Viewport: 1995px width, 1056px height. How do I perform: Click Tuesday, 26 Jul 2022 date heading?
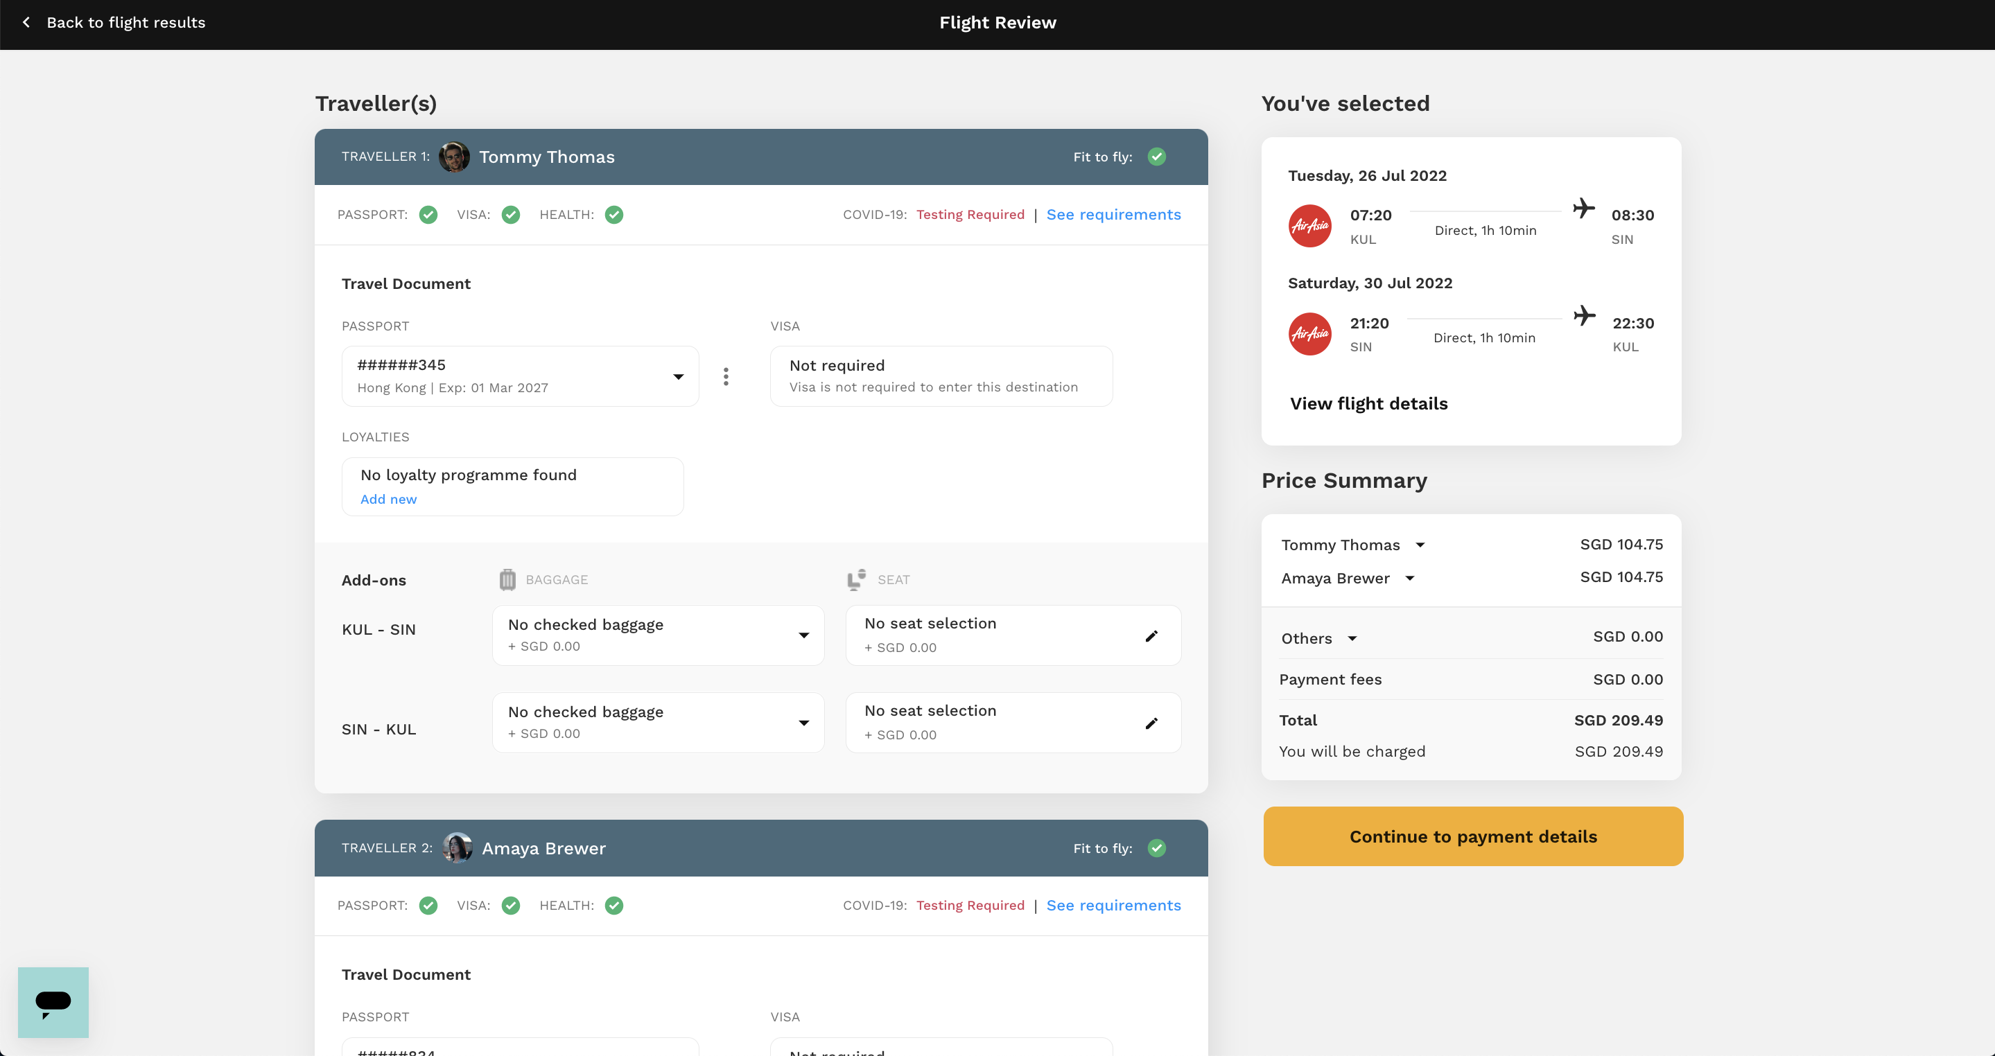tap(1367, 176)
